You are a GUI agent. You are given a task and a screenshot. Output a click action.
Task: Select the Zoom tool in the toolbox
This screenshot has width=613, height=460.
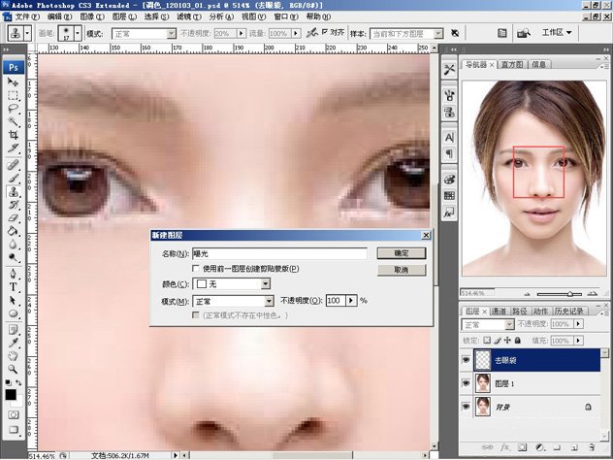click(14, 369)
